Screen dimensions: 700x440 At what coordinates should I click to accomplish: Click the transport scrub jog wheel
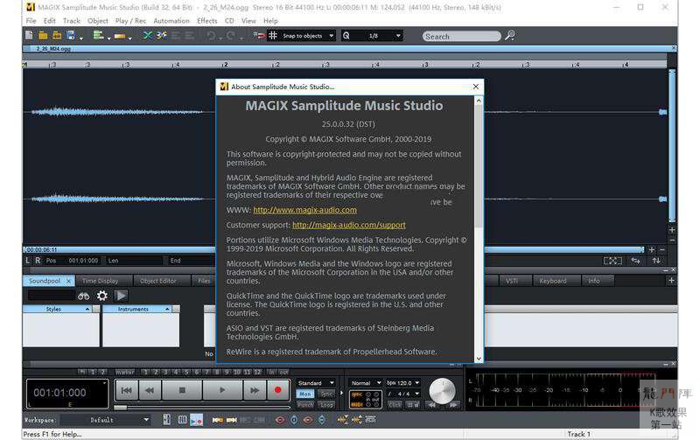coord(442,391)
